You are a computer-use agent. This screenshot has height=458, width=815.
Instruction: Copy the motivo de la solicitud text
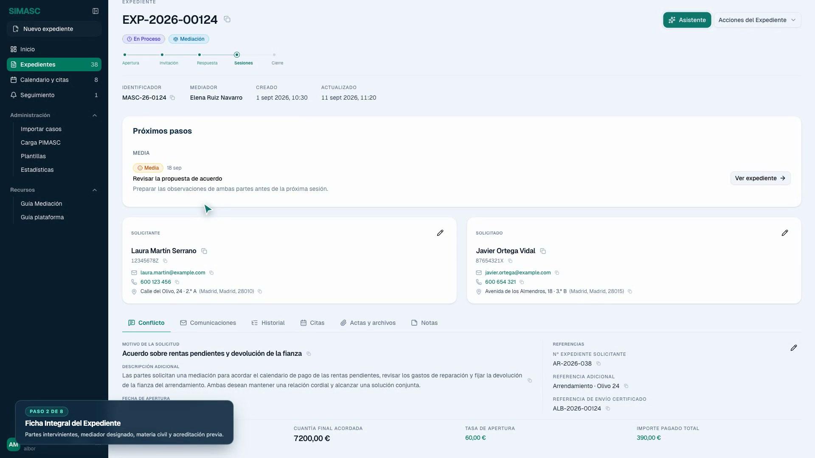point(309,354)
